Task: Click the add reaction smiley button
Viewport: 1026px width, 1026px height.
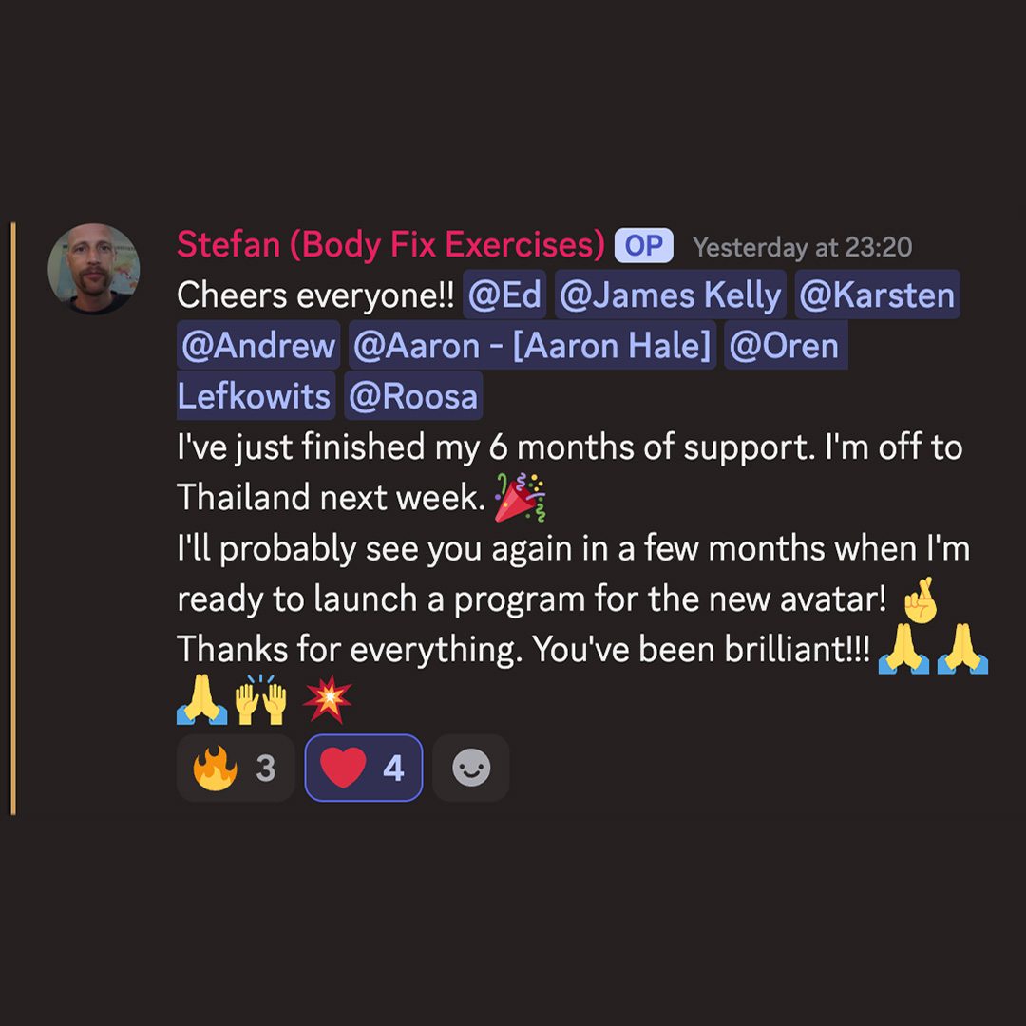Action: 471,768
